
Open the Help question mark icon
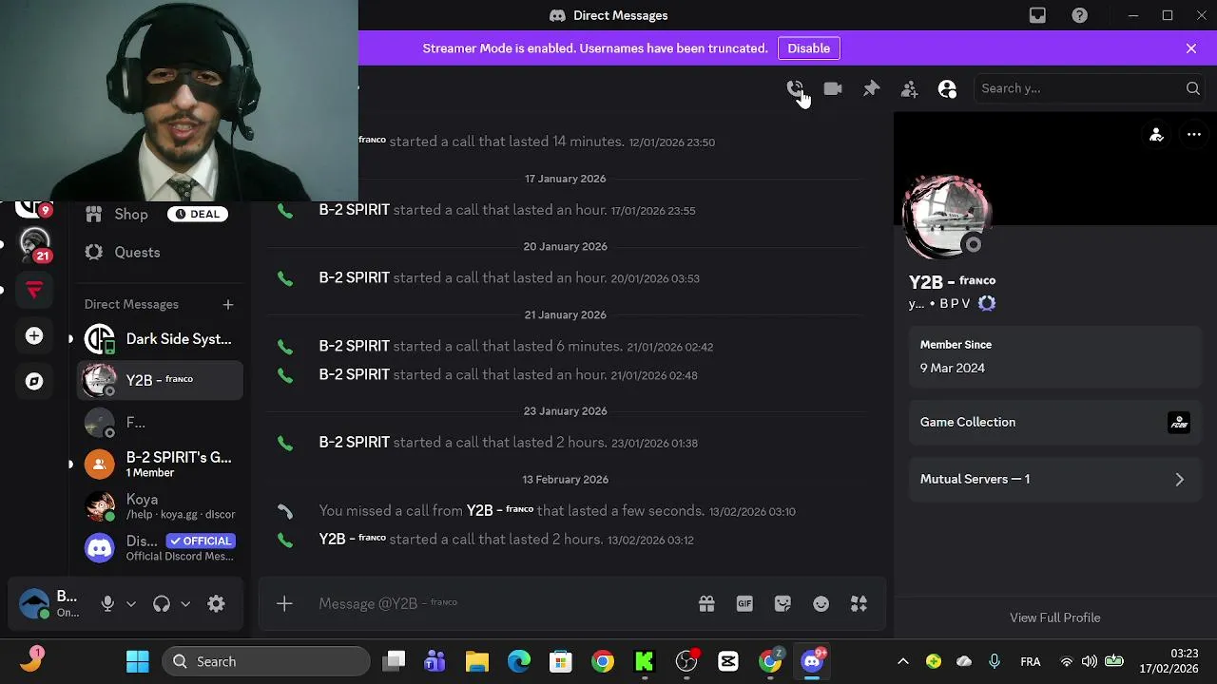point(1079,15)
